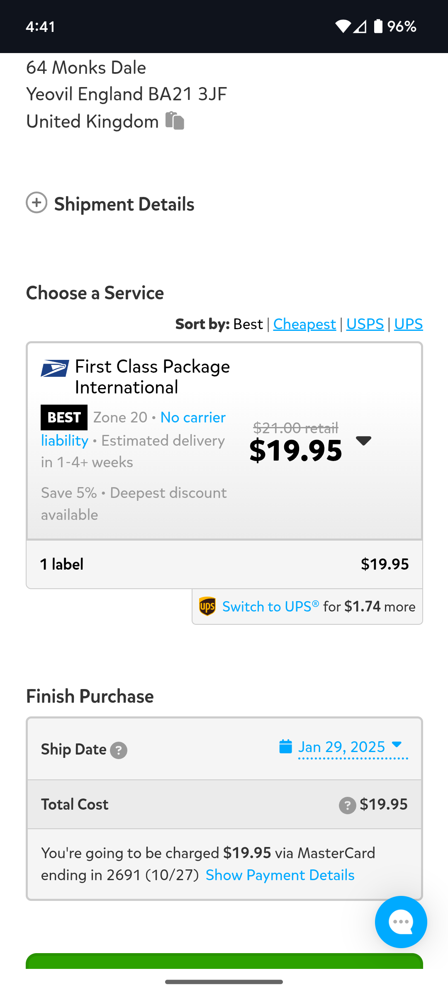
Task: Show Payment Details
Action: pos(280,875)
